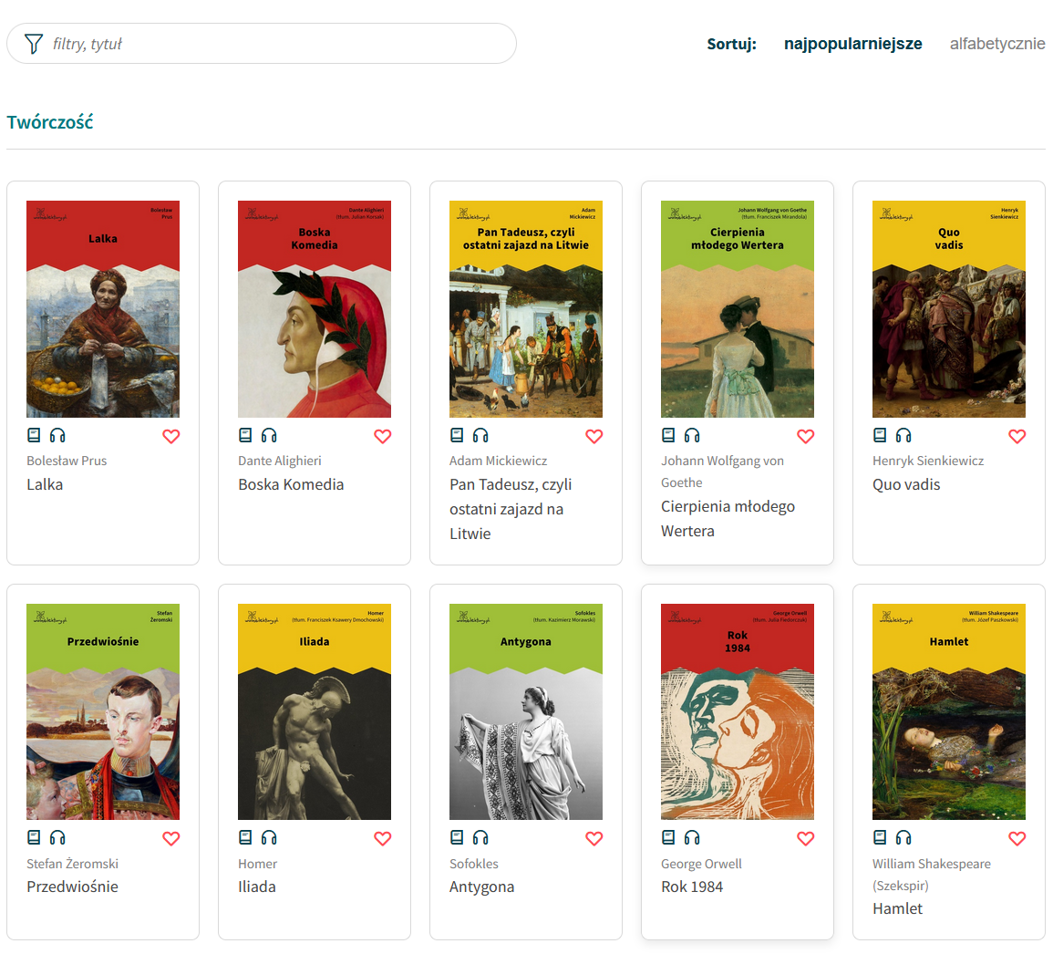Toggle favorite heart for Cierpienia młodego Wertera
1053x954 pixels.
point(806,436)
